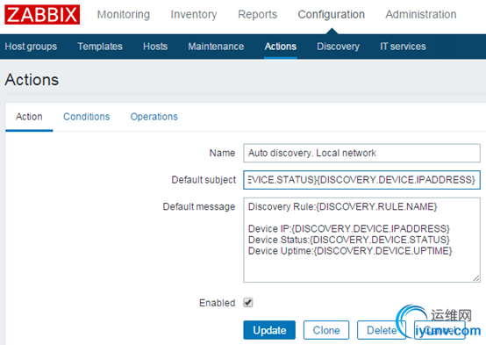The width and height of the screenshot is (486, 345).
Task: Click the Delete button
Action: [x=382, y=330]
